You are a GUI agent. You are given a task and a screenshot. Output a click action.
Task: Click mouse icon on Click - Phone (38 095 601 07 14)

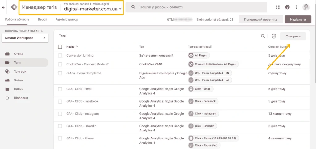tap(191, 138)
